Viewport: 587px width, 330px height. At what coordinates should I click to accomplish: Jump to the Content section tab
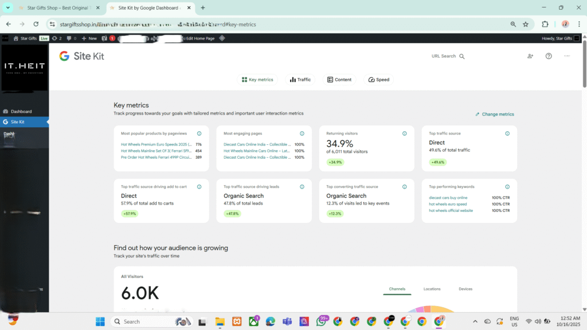(339, 80)
